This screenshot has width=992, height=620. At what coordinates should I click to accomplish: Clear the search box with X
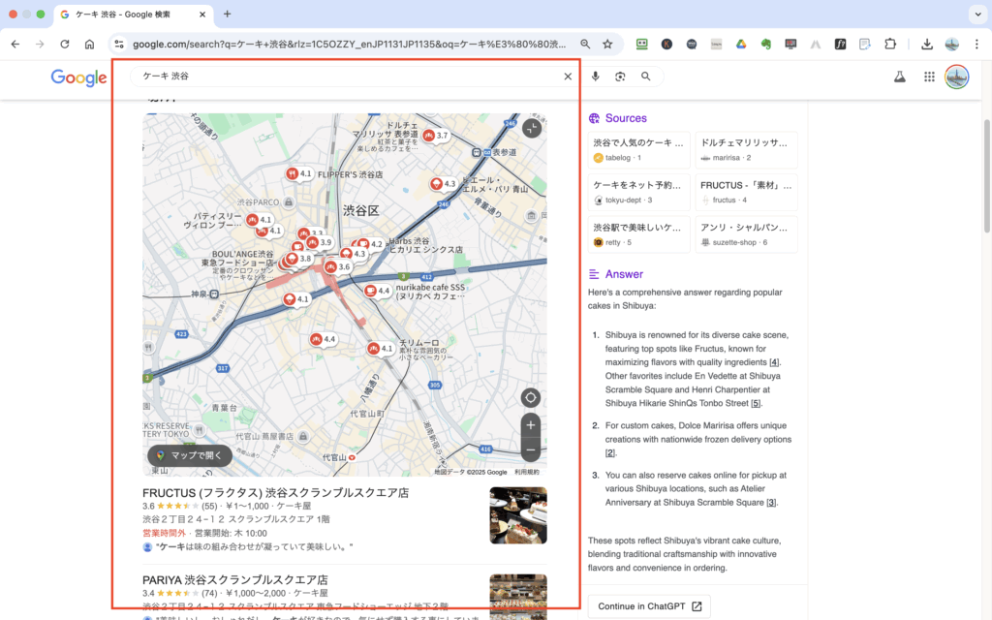[568, 77]
